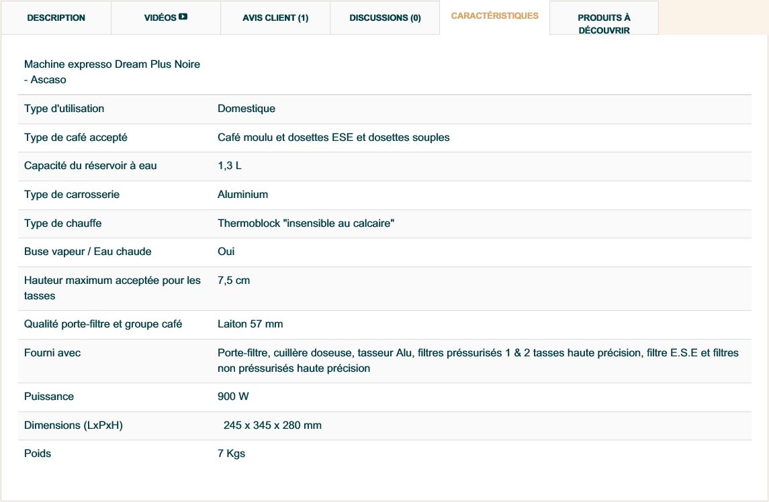This screenshot has width=769, height=502.
Task: Select the value "Laiton 57 mm"
Action: pos(250,324)
